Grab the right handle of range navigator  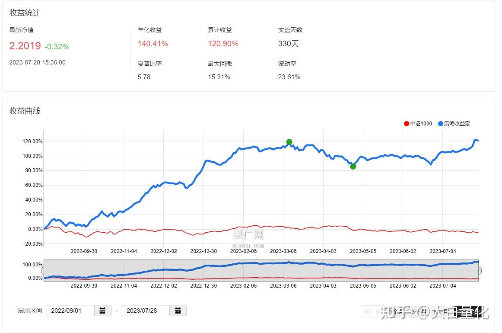[480, 270]
